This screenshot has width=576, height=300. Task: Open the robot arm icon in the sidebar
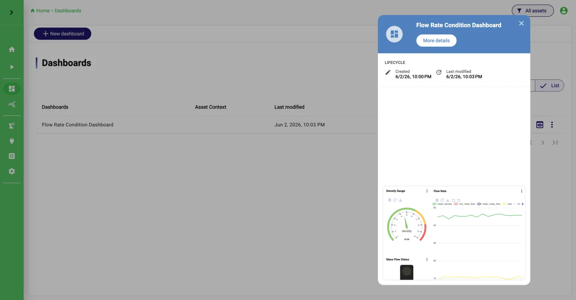[x=12, y=125]
